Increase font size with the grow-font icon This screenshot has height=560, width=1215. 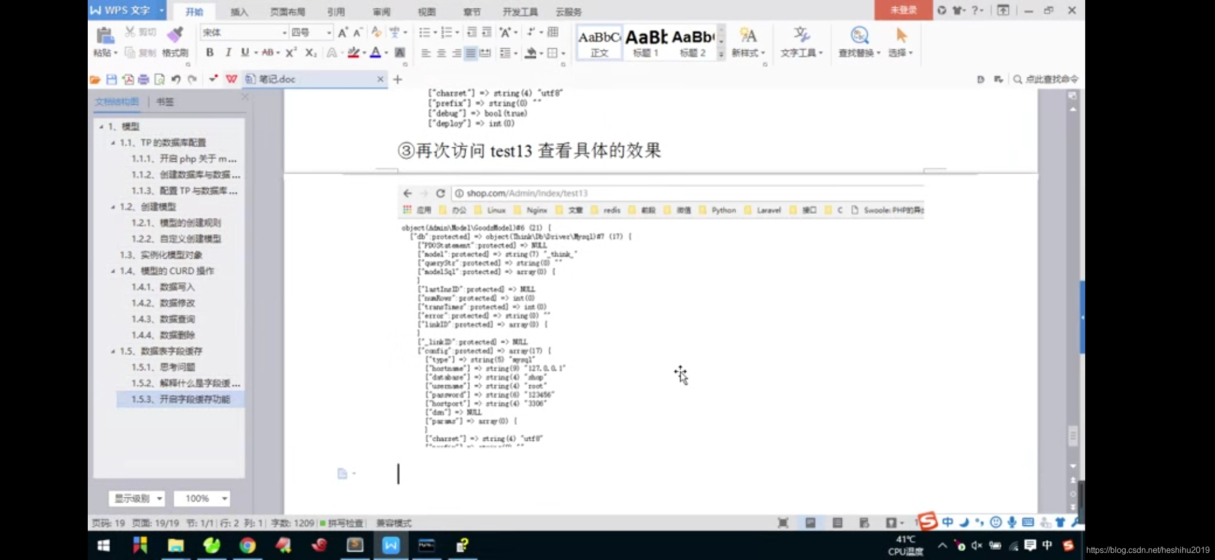[343, 33]
